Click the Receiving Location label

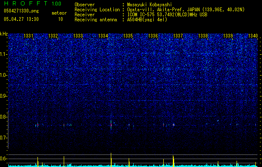(97, 10)
